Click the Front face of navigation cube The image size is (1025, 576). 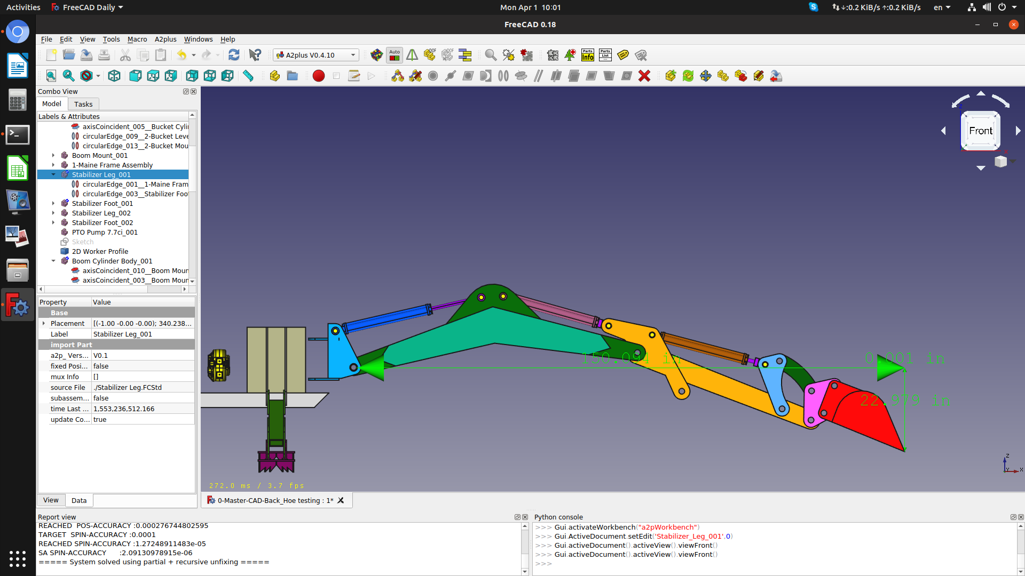pyautogui.click(x=981, y=131)
